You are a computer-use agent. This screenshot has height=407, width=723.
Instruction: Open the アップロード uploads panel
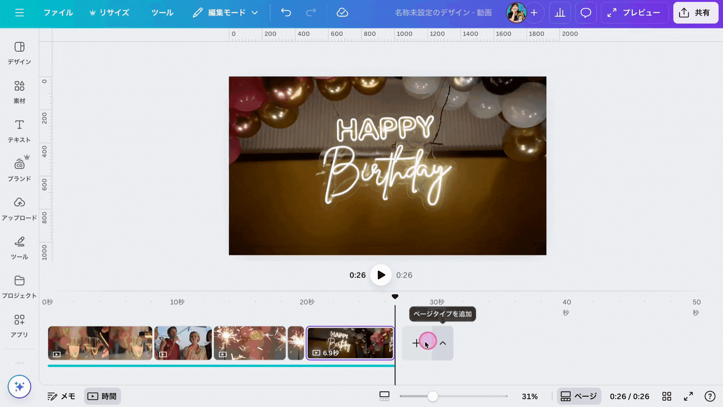click(x=19, y=209)
